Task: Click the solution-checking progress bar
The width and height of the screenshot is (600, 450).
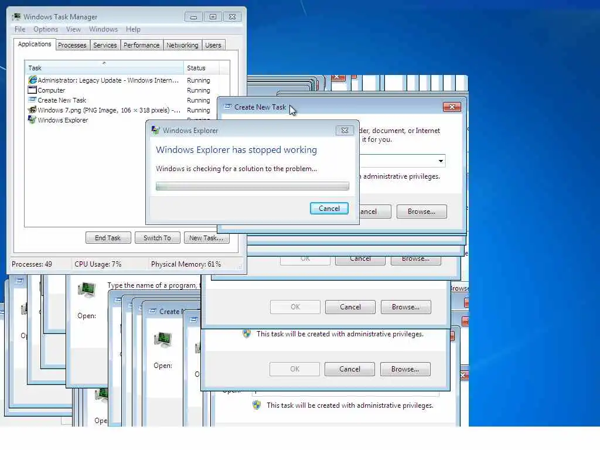Action: click(253, 186)
